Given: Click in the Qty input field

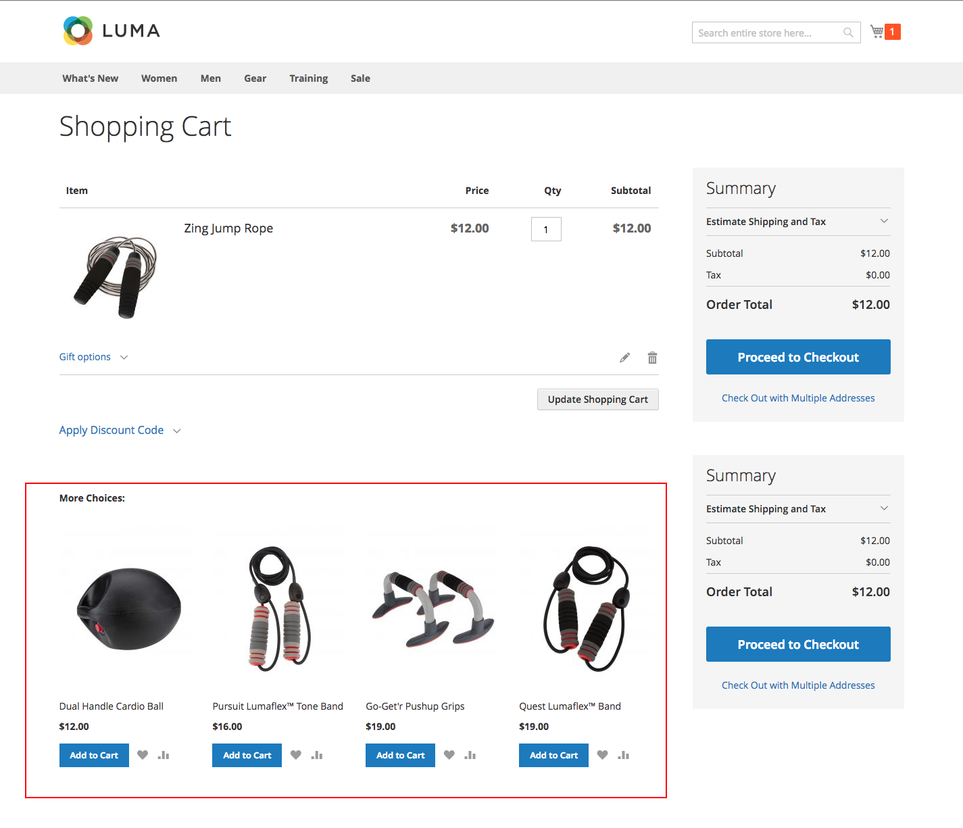Looking at the screenshot, I should (x=545, y=229).
